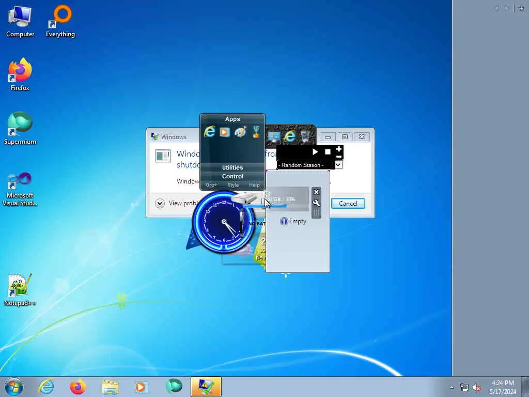
Task: Open Internet Explorer in the Apps gadget
Action: [x=210, y=132]
